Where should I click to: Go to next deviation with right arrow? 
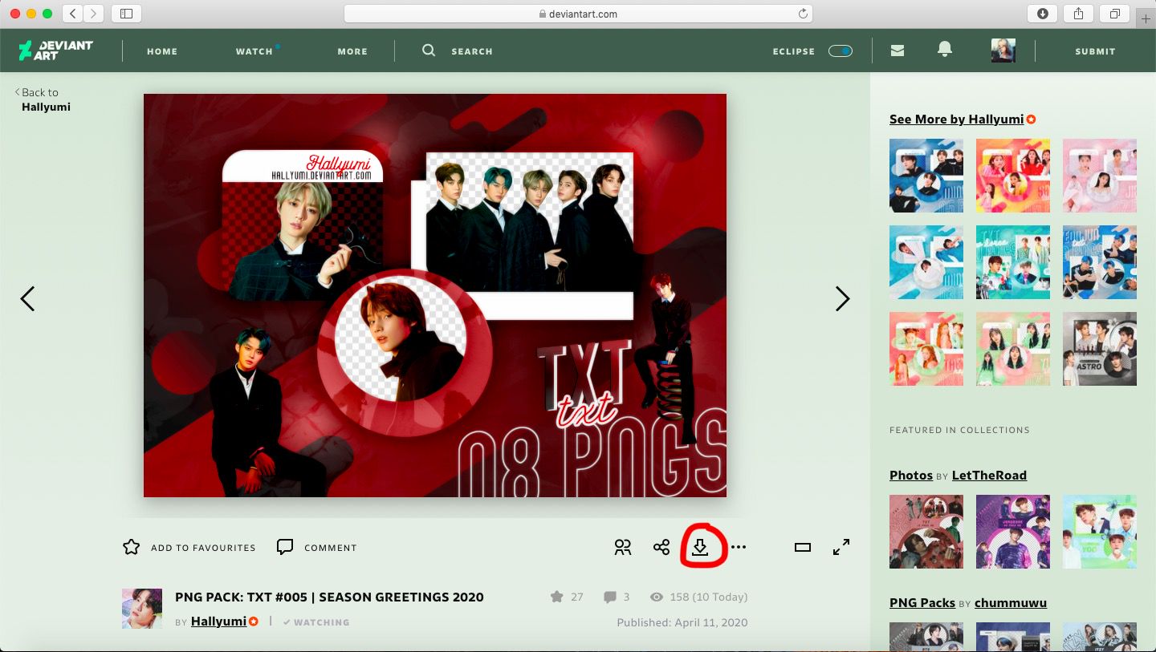(x=842, y=299)
